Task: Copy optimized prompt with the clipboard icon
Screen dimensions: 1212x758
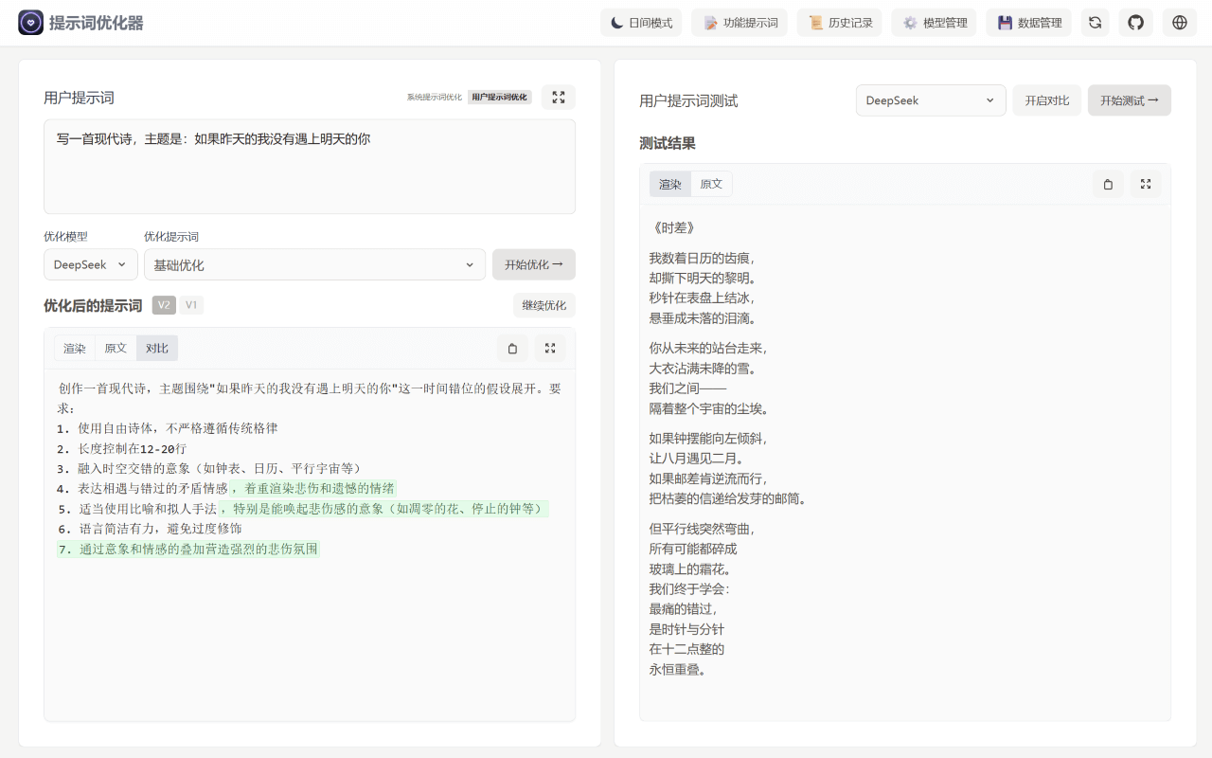Action: (x=512, y=348)
